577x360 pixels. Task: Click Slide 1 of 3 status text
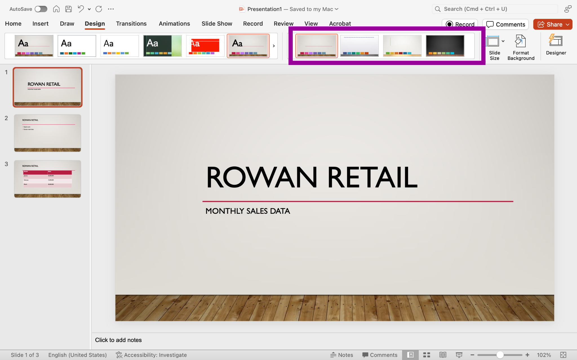pos(25,355)
